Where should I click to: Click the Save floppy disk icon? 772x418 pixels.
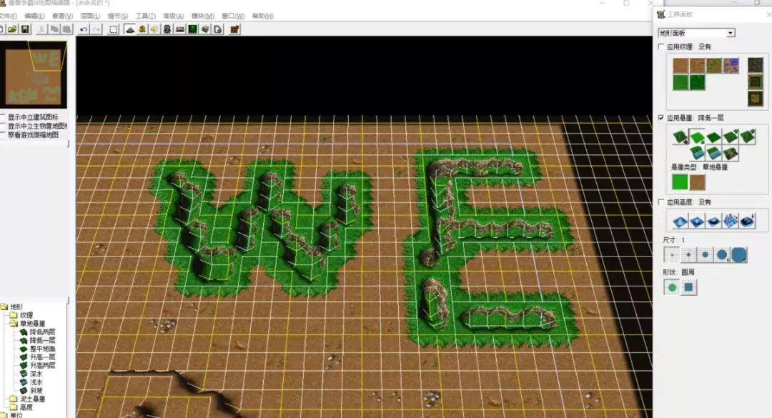pos(25,29)
